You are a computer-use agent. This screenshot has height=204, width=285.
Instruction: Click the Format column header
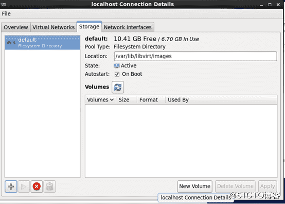coord(151,100)
